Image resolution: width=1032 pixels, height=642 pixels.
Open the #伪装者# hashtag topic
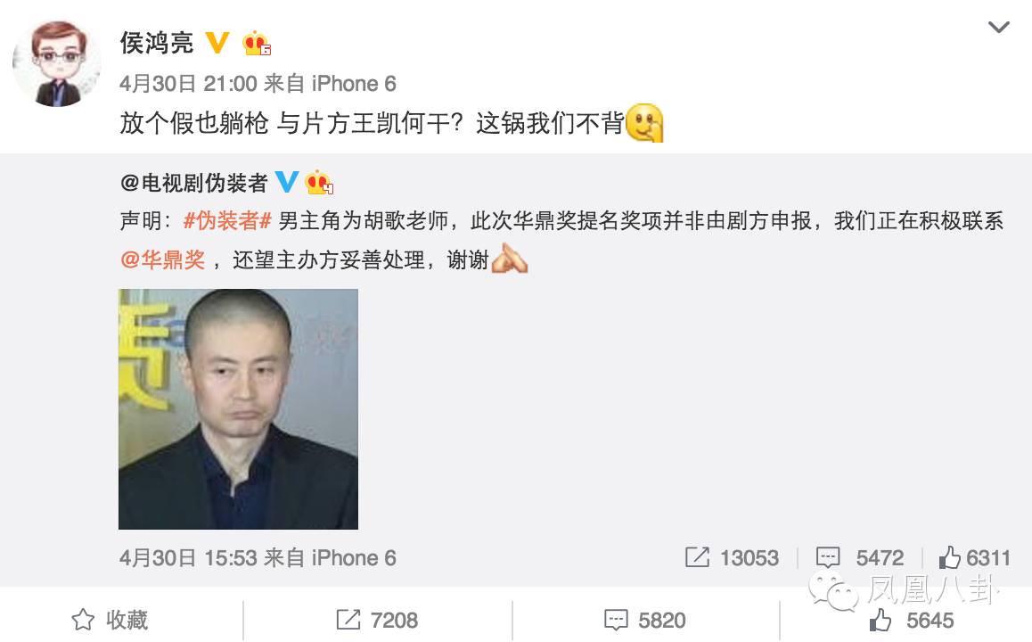227,220
